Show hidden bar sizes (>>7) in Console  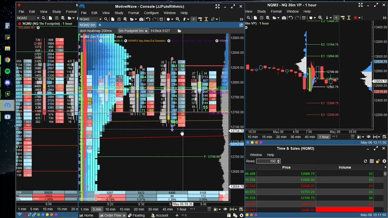click(x=192, y=209)
